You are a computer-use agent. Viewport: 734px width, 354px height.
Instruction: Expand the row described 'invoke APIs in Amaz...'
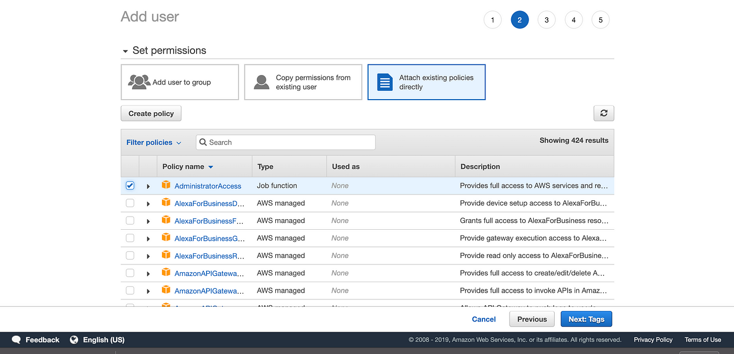[148, 291]
